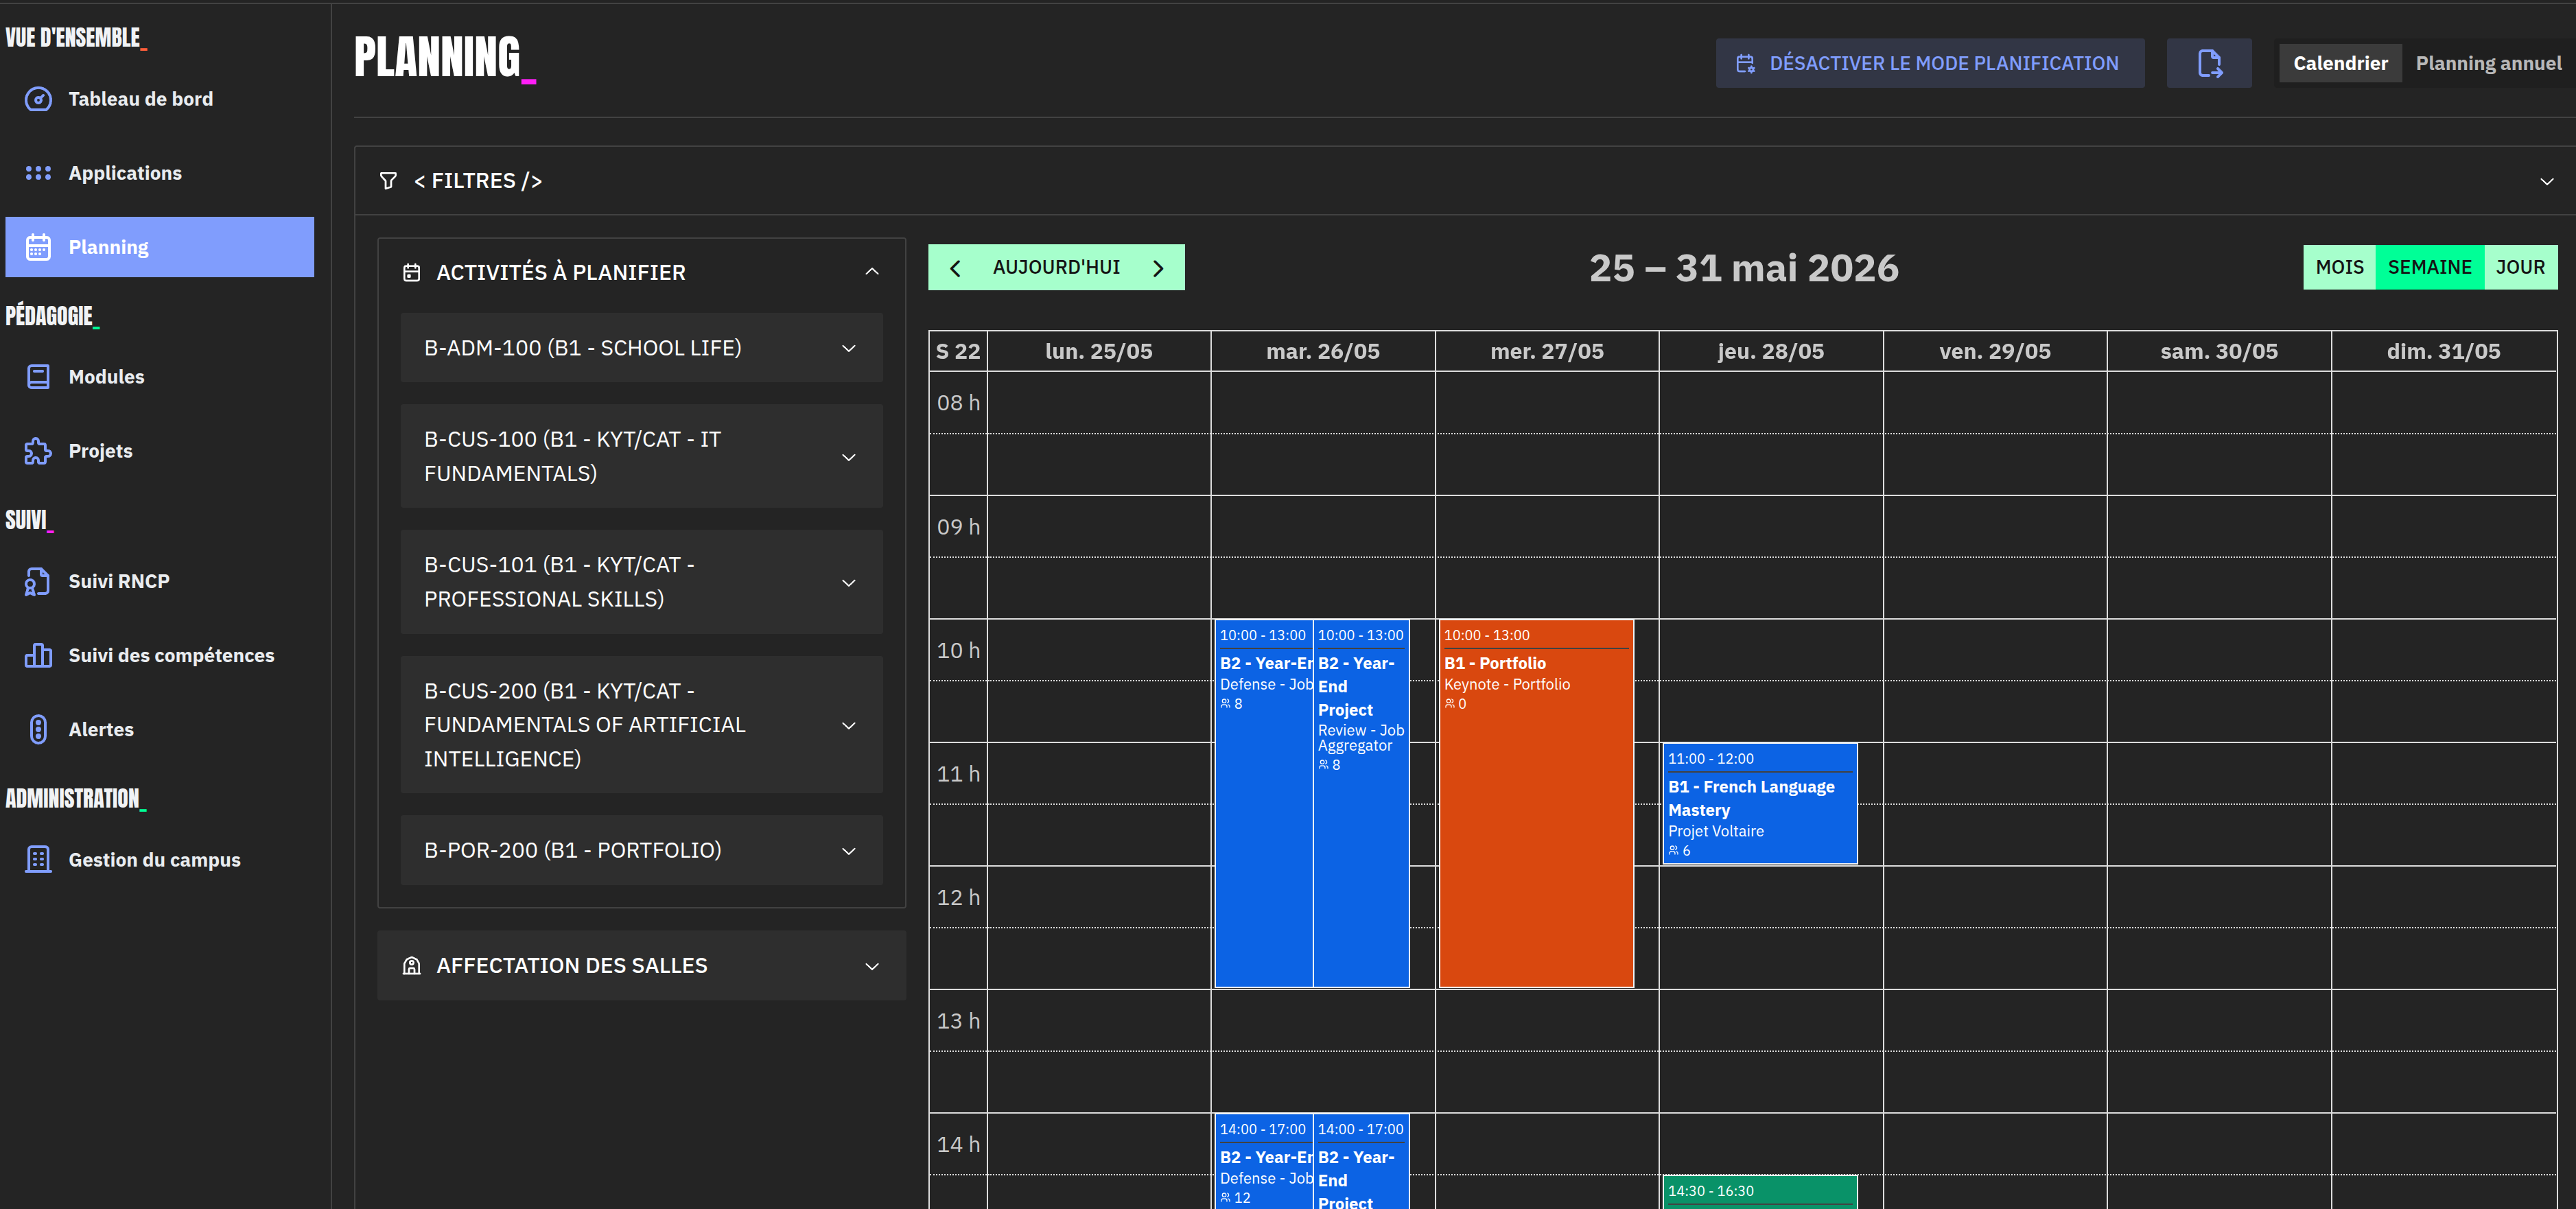This screenshot has height=1209, width=2576.
Task: Click the Applications grid icon
Action: click(38, 173)
